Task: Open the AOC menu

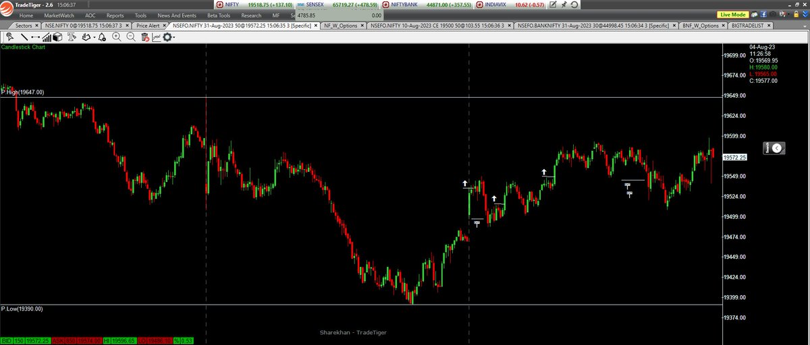Action: point(90,15)
